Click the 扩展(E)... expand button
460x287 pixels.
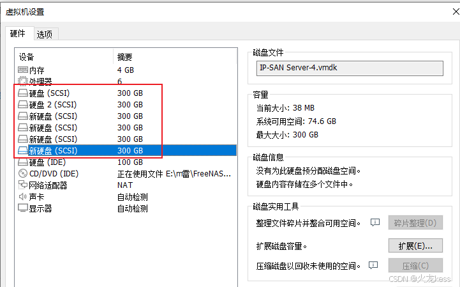coord(415,245)
